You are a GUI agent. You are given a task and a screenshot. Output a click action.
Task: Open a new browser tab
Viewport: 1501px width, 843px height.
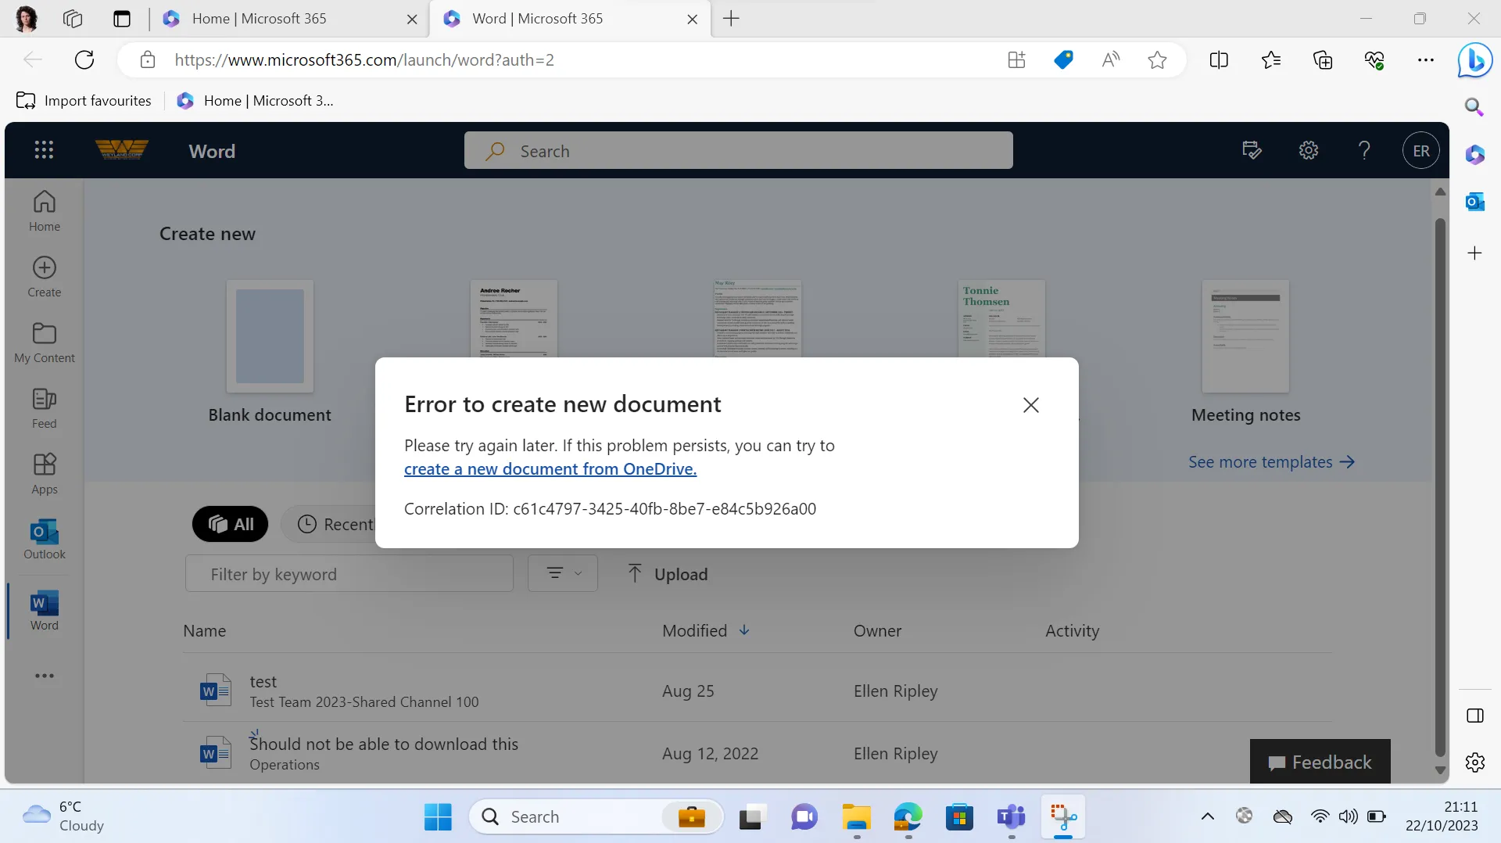[x=731, y=19]
